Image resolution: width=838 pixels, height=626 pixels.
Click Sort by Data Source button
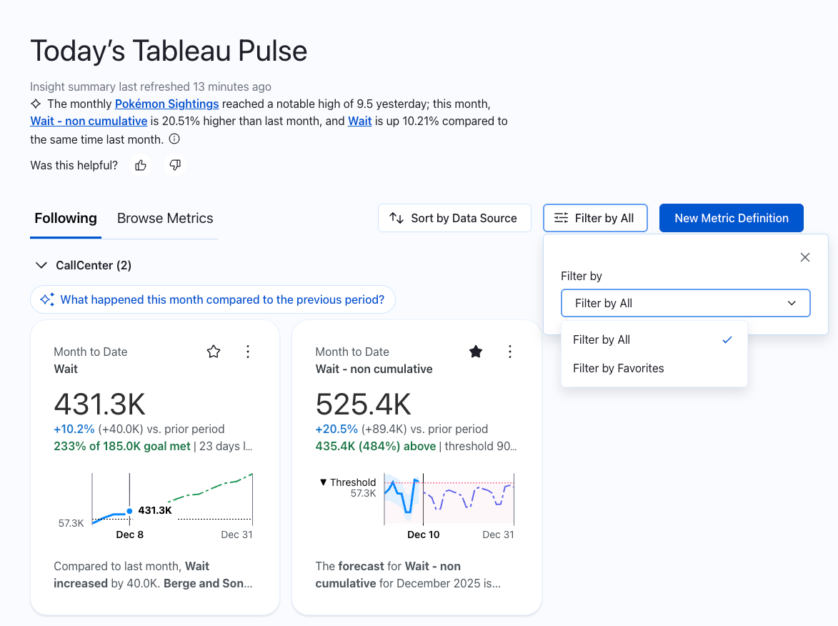(x=454, y=219)
